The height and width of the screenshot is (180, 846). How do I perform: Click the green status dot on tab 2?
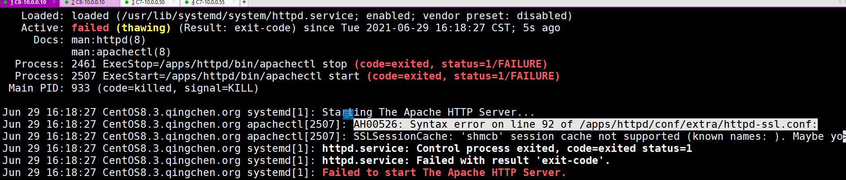pos(67,3)
